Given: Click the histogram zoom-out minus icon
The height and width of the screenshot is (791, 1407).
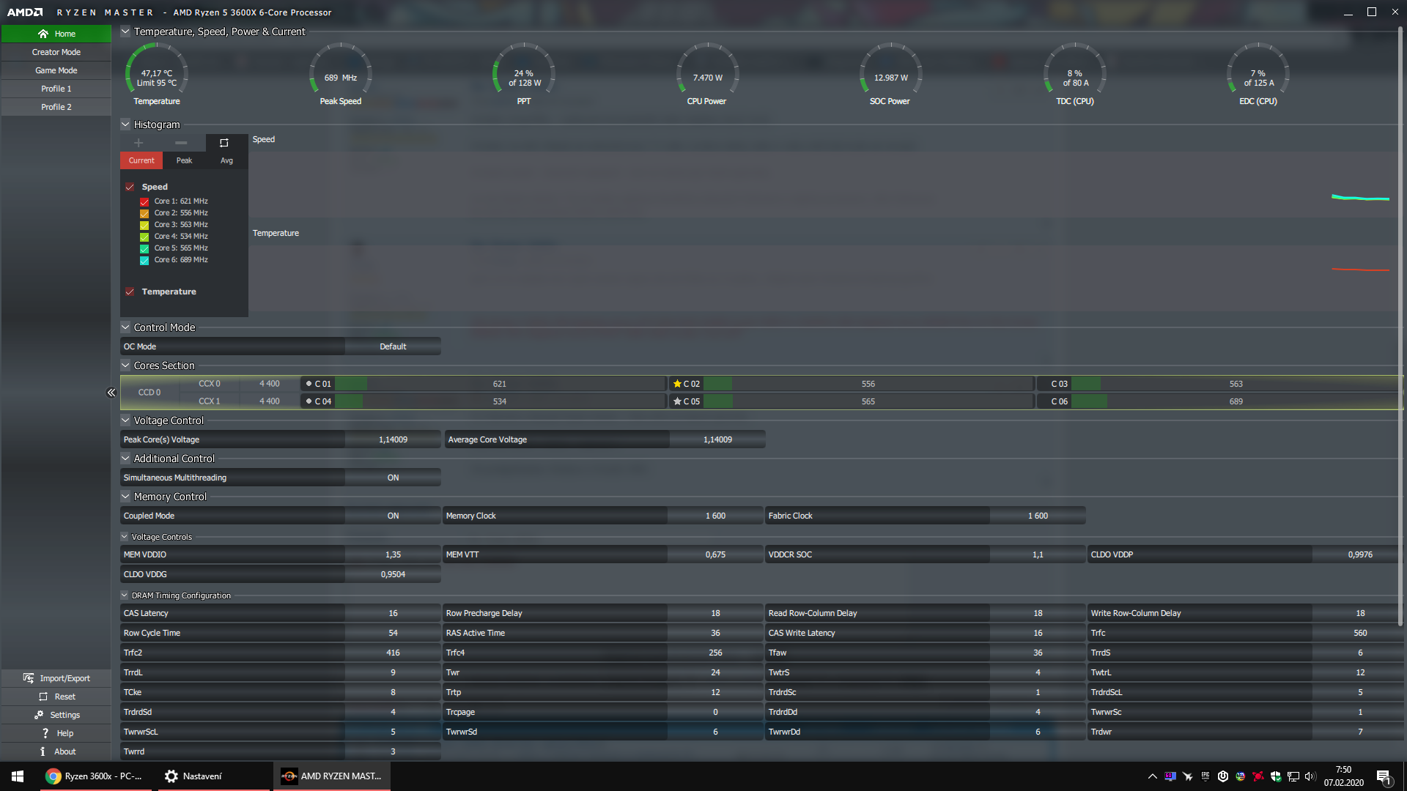Looking at the screenshot, I should [x=181, y=143].
